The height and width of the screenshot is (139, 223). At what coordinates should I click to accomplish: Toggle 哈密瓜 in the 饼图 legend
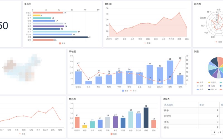tap(212, 82)
